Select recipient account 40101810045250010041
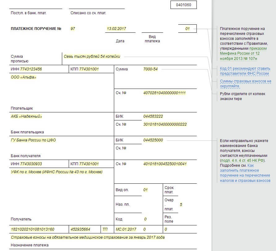This screenshot has width=276, height=251. 165,164
